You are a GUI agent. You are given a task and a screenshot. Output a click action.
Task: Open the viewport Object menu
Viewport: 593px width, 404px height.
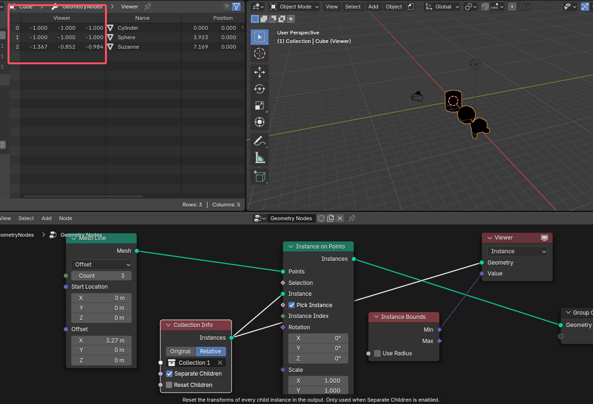coord(394,7)
